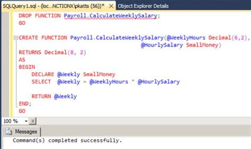Click the 'Command(s) completed successfully.' message
Viewport: 251px width, 149px height.
coord(67,140)
